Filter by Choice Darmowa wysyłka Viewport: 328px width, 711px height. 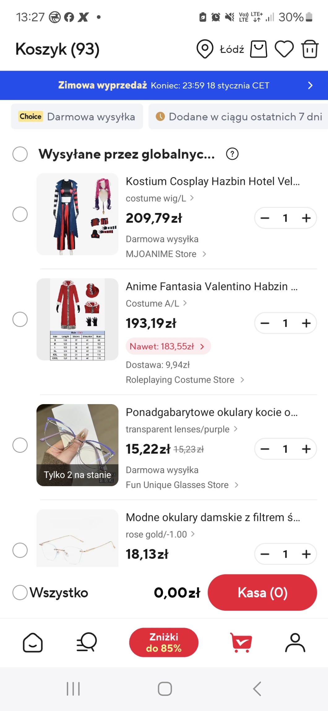point(77,117)
